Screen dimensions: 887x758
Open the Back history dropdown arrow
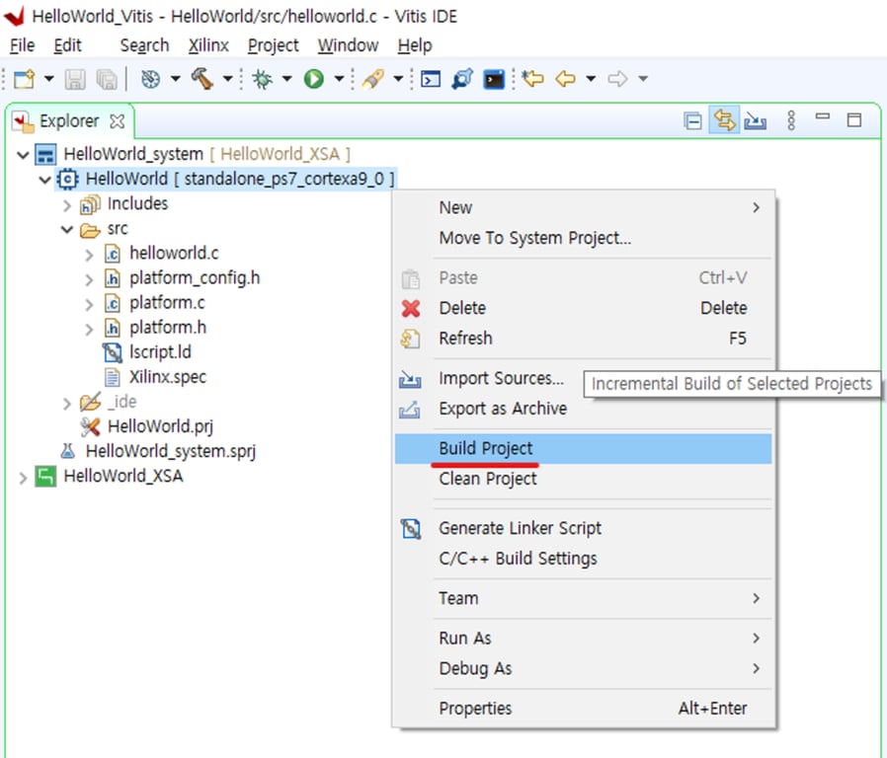(x=591, y=79)
